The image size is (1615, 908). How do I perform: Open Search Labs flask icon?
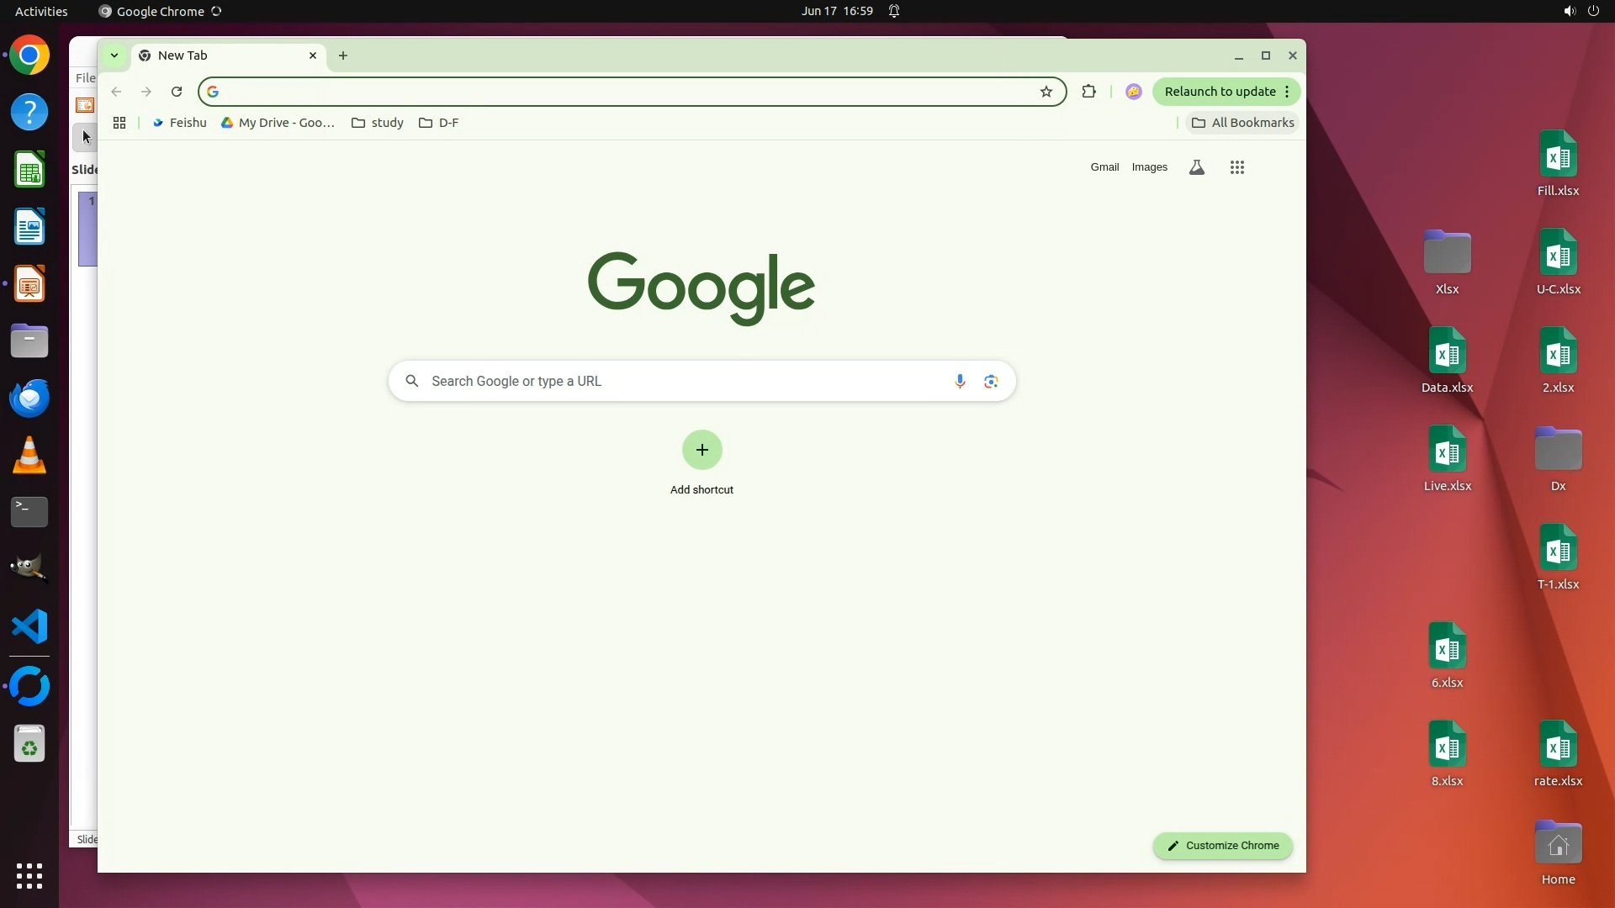tap(1196, 167)
